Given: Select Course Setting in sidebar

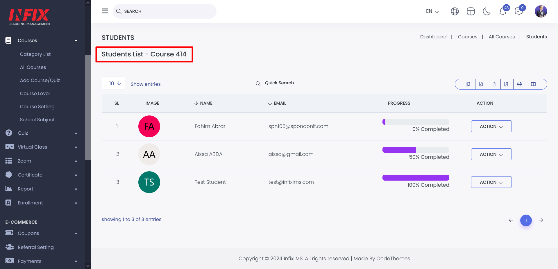Looking at the screenshot, I should pos(37,106).
